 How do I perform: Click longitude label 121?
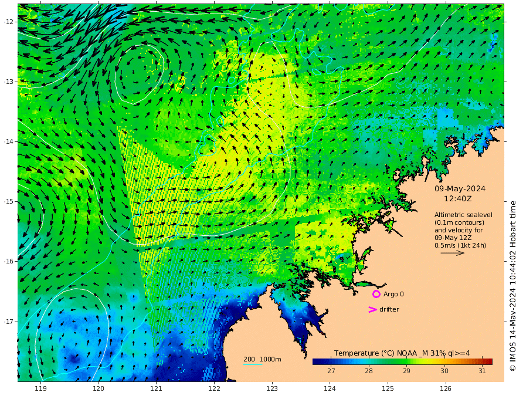(x=157, y=388)
